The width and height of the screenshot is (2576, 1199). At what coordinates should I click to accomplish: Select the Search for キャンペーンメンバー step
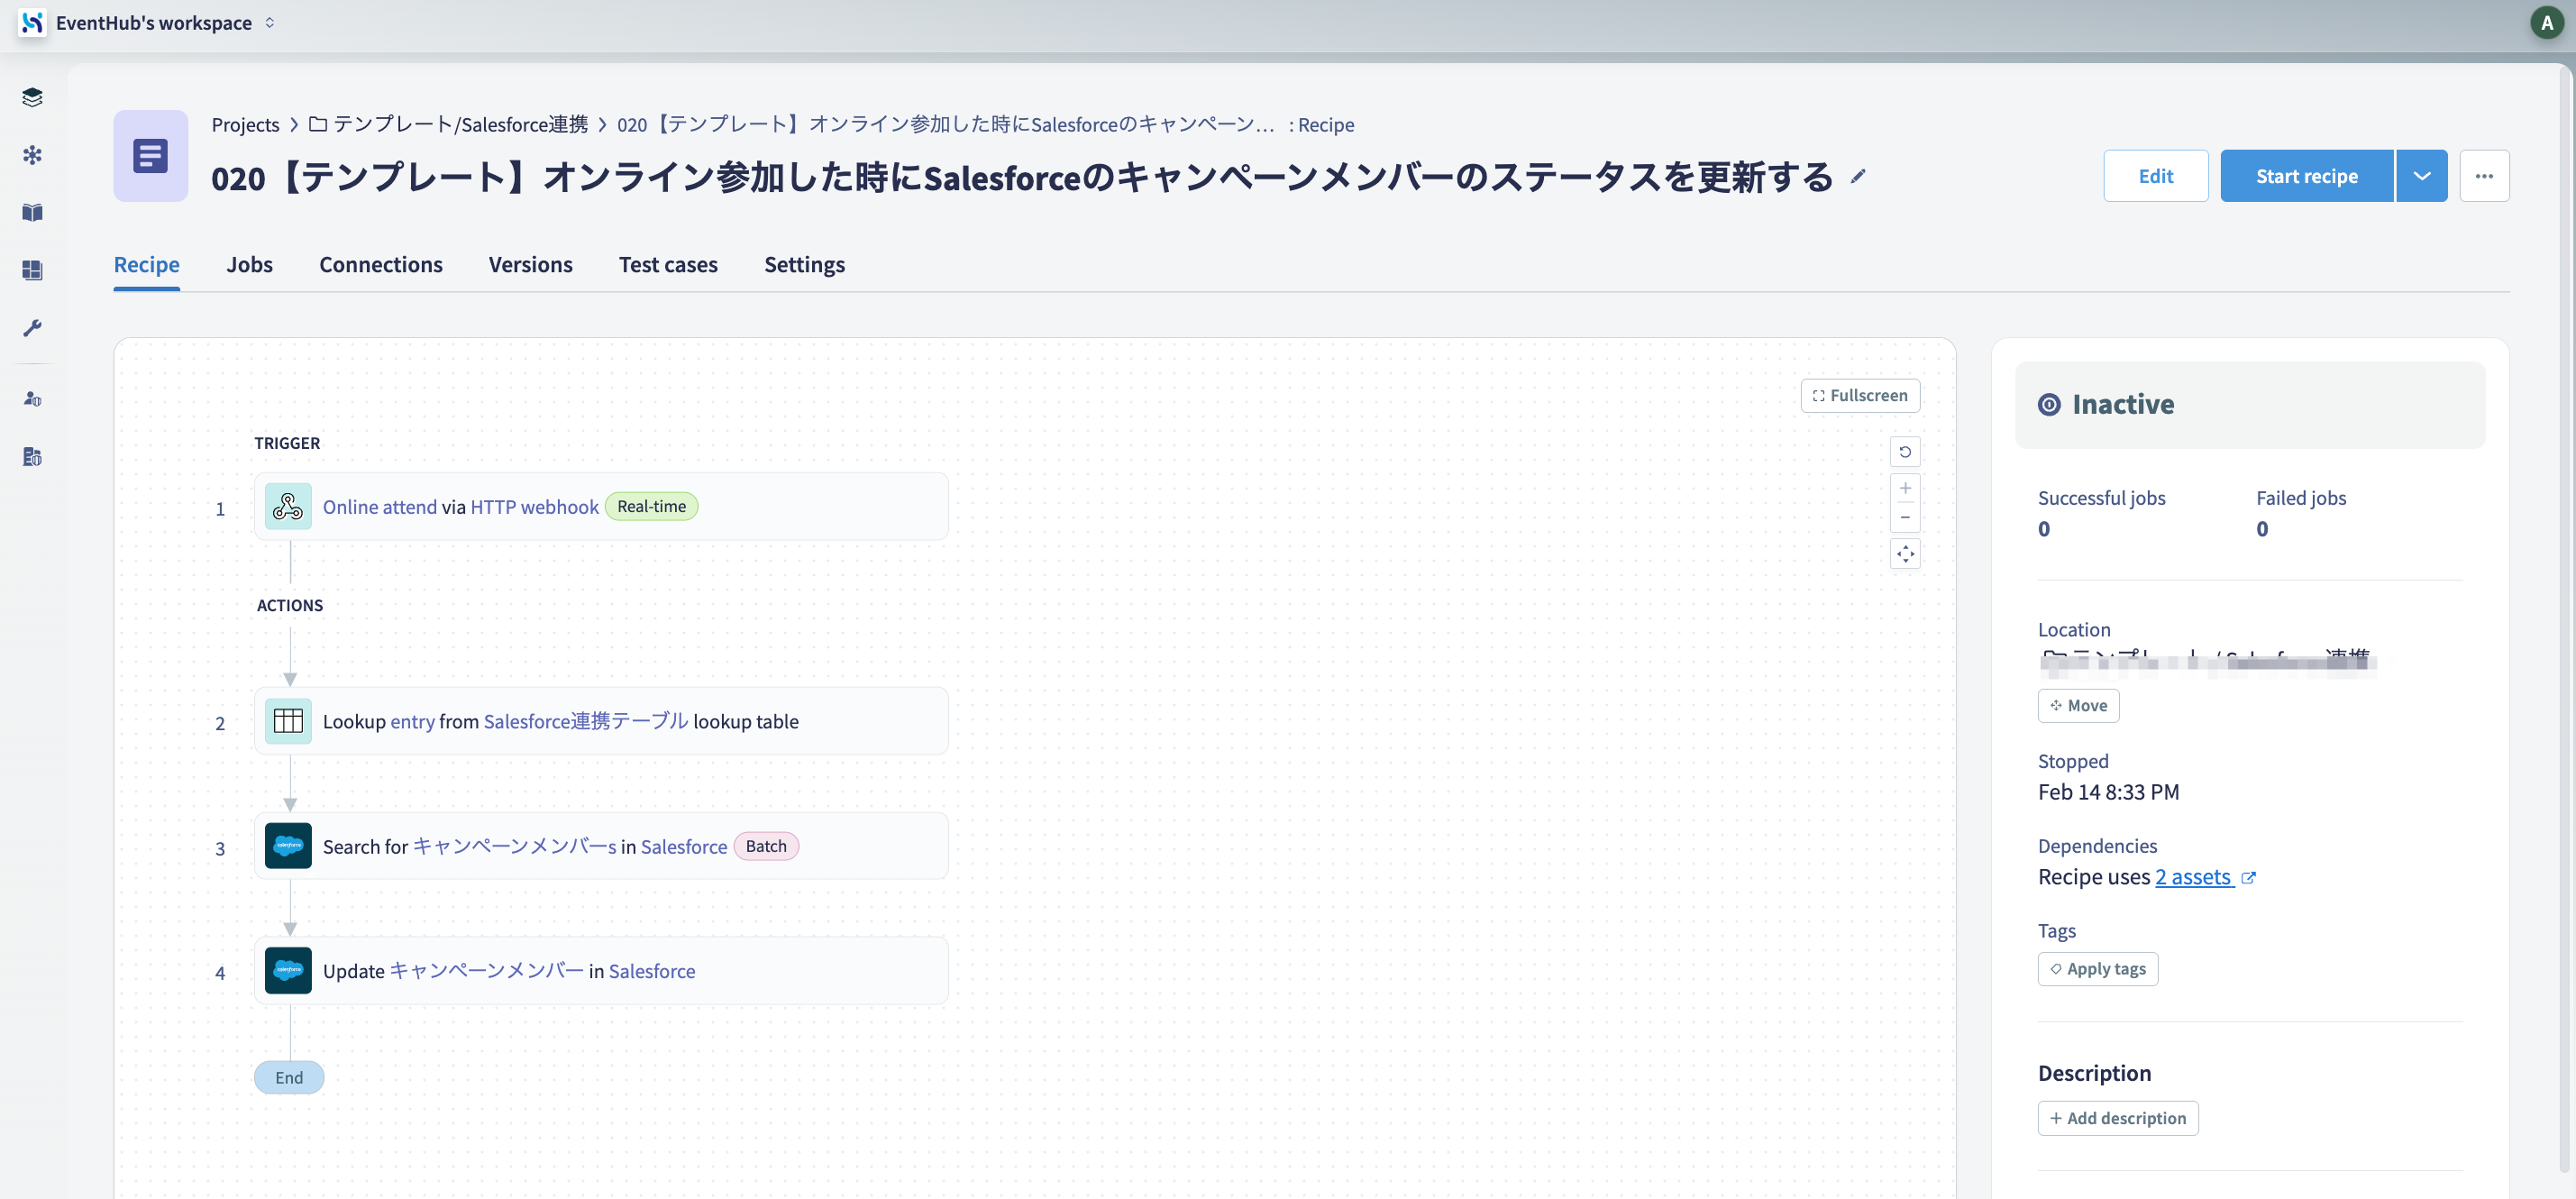tap(601, 846)
